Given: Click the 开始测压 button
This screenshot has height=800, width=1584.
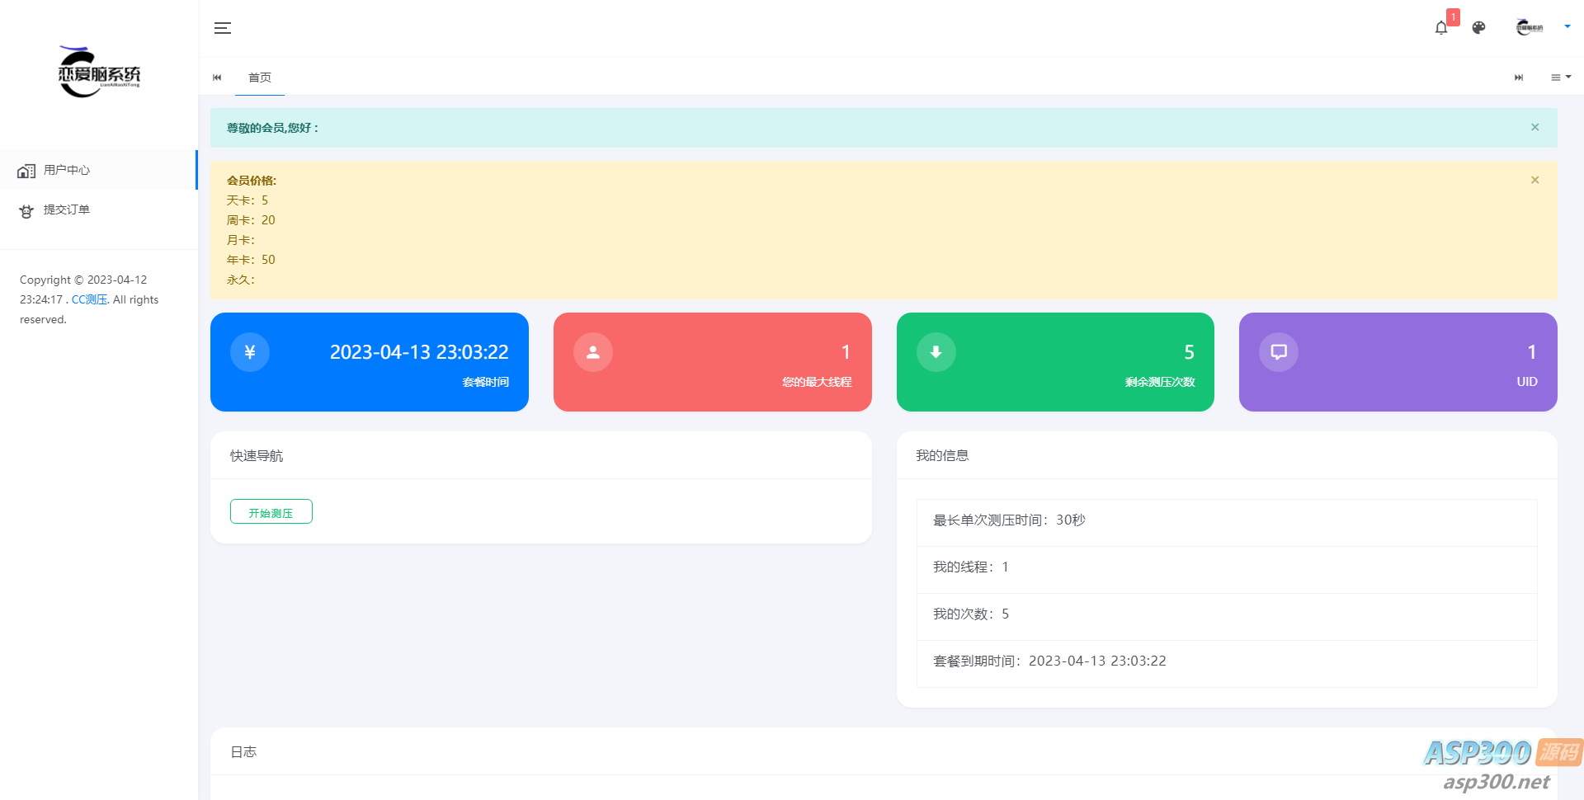Looking at the screenshot, I should coord(271,512).
